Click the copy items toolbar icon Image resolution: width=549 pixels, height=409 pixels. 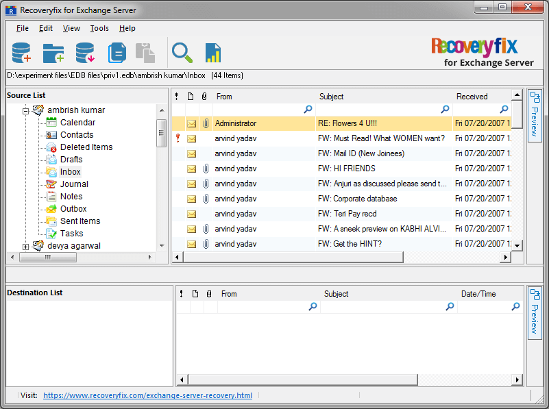coord(117,53)
